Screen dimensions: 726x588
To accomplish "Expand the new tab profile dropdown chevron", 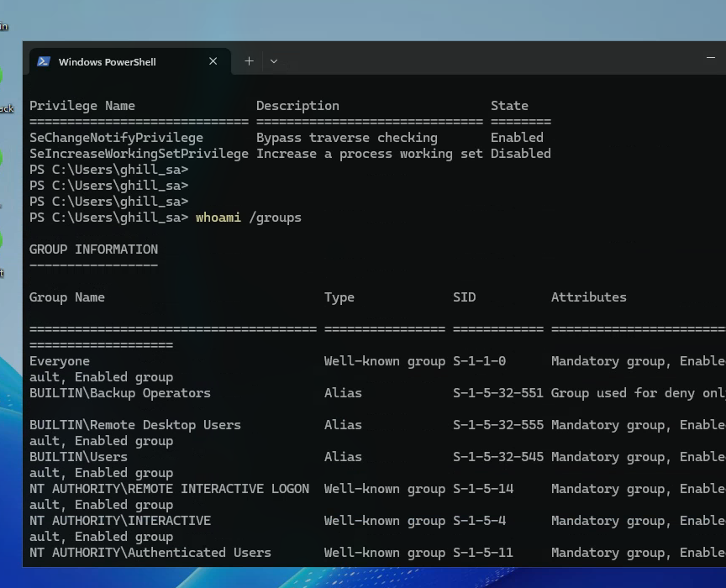I will click(x=274, y=61).
